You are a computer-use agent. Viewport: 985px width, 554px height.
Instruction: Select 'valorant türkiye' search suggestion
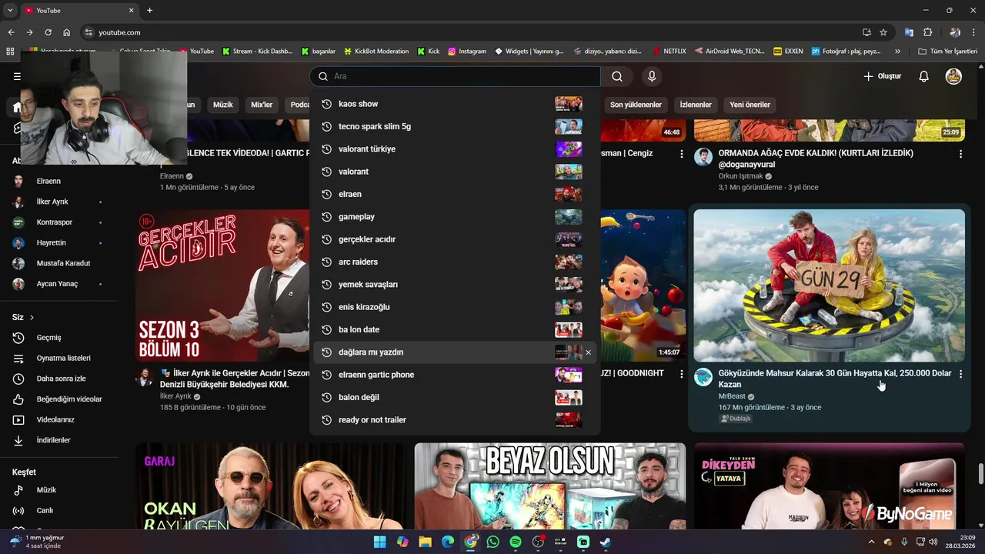(x=455, y=149)
